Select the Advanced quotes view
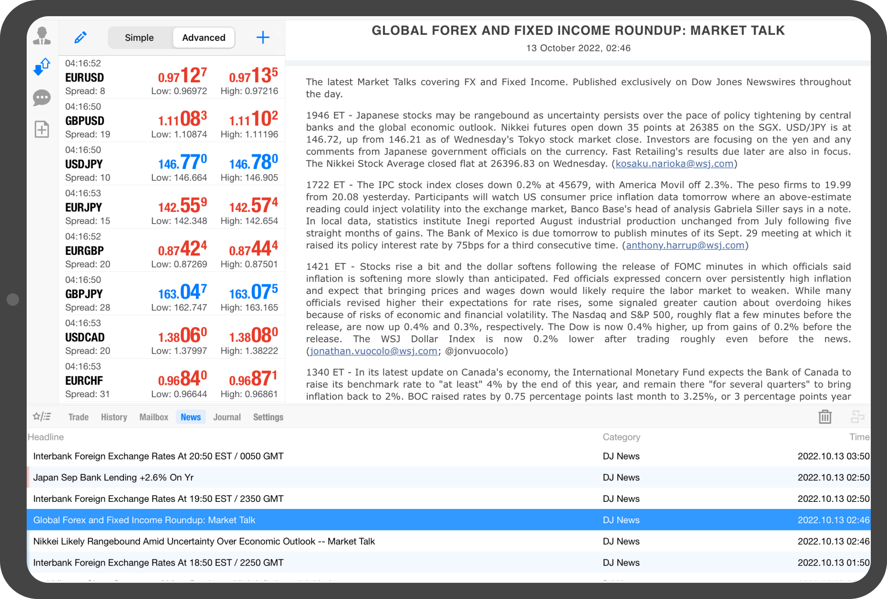Screen dimensions: 887x599 203,38
